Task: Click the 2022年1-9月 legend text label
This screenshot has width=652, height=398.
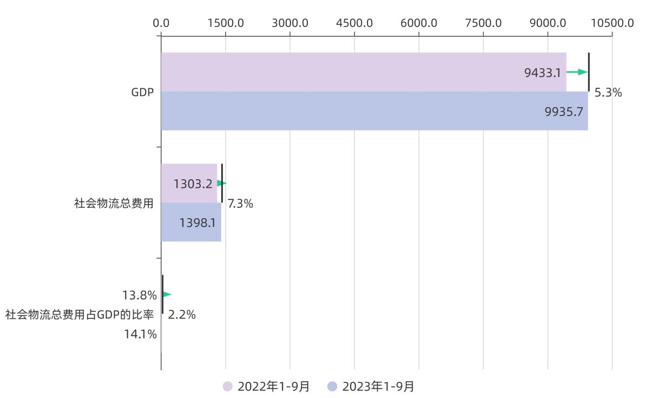Action: [274, 386]
